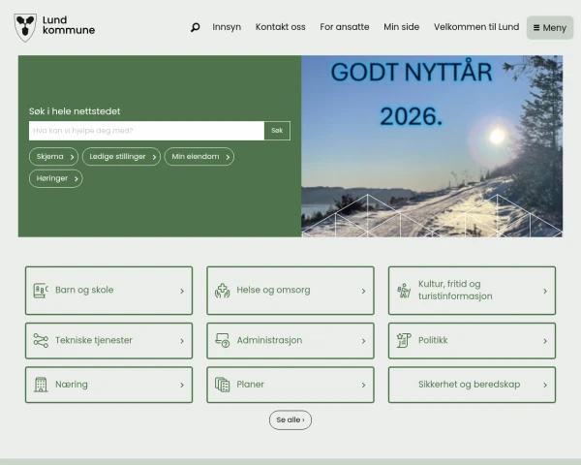Click the Administrasjon icon

(x=222, y=341)
